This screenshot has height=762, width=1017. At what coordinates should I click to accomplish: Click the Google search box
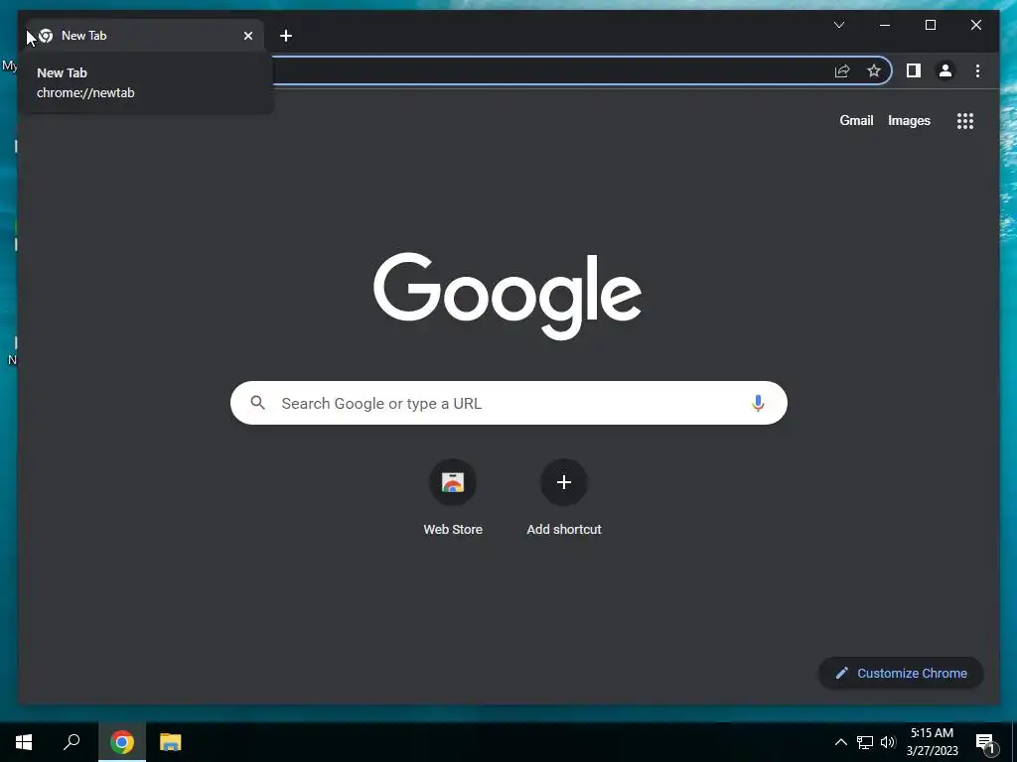pos(508,403)
